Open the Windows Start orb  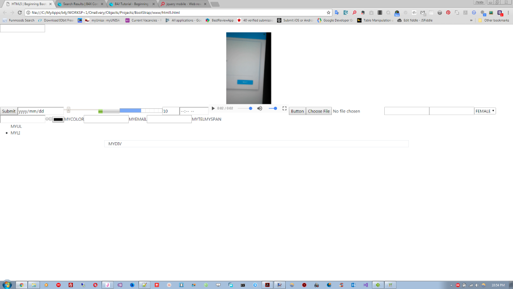pos(7,285)
